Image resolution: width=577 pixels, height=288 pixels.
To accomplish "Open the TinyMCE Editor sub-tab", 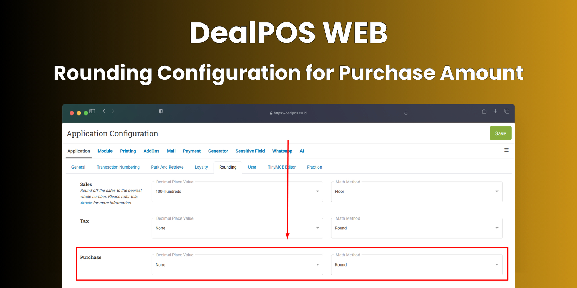I will 281,167.
